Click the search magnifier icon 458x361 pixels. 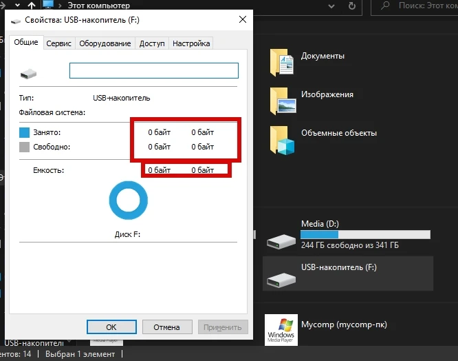(385, 6)
